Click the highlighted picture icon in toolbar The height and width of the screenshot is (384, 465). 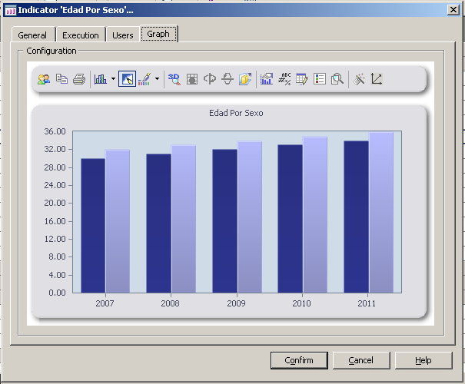[x=127, y=79]
